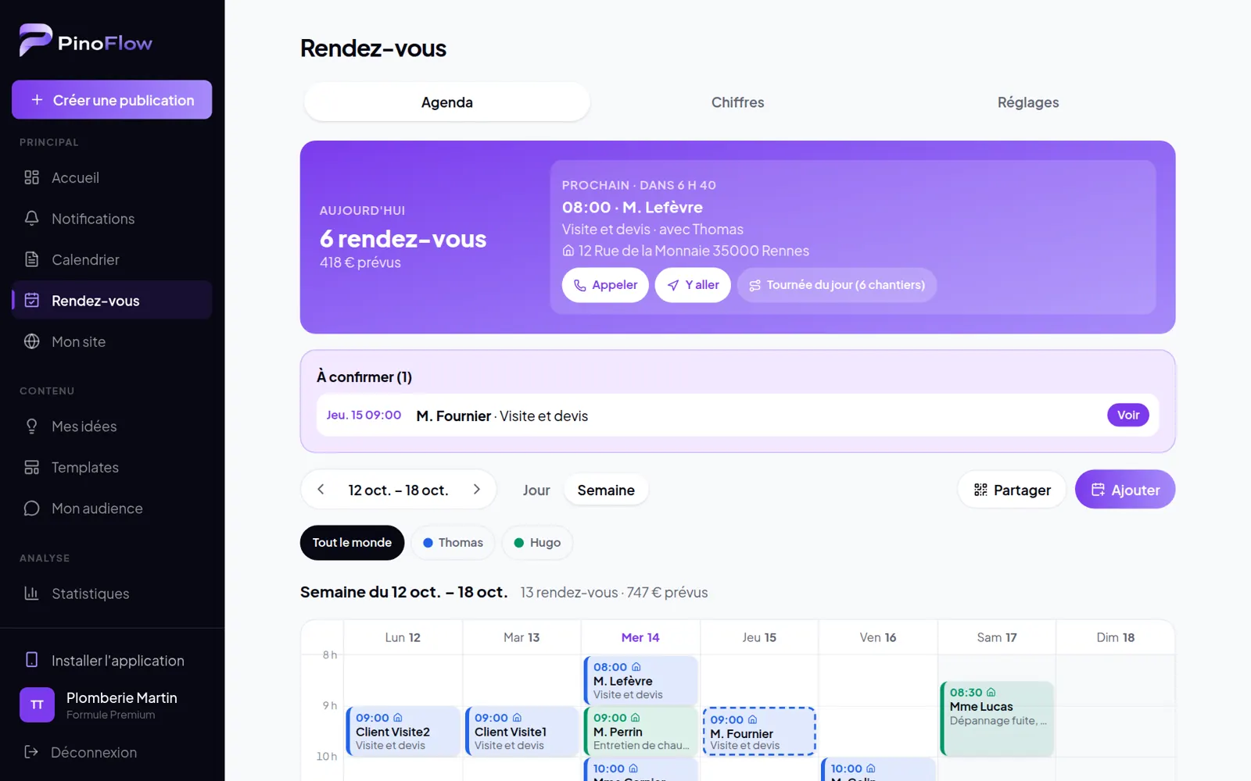Switch to Jour view

pyautogui.click(x=536, y=490)
